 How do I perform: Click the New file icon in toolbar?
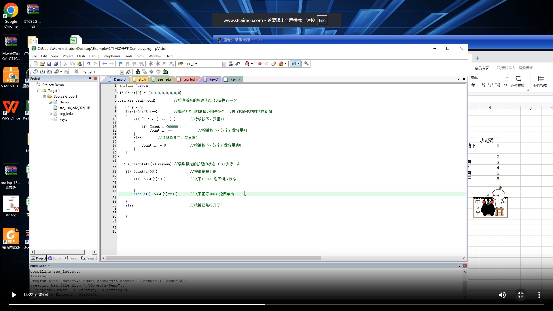point(35,64)
